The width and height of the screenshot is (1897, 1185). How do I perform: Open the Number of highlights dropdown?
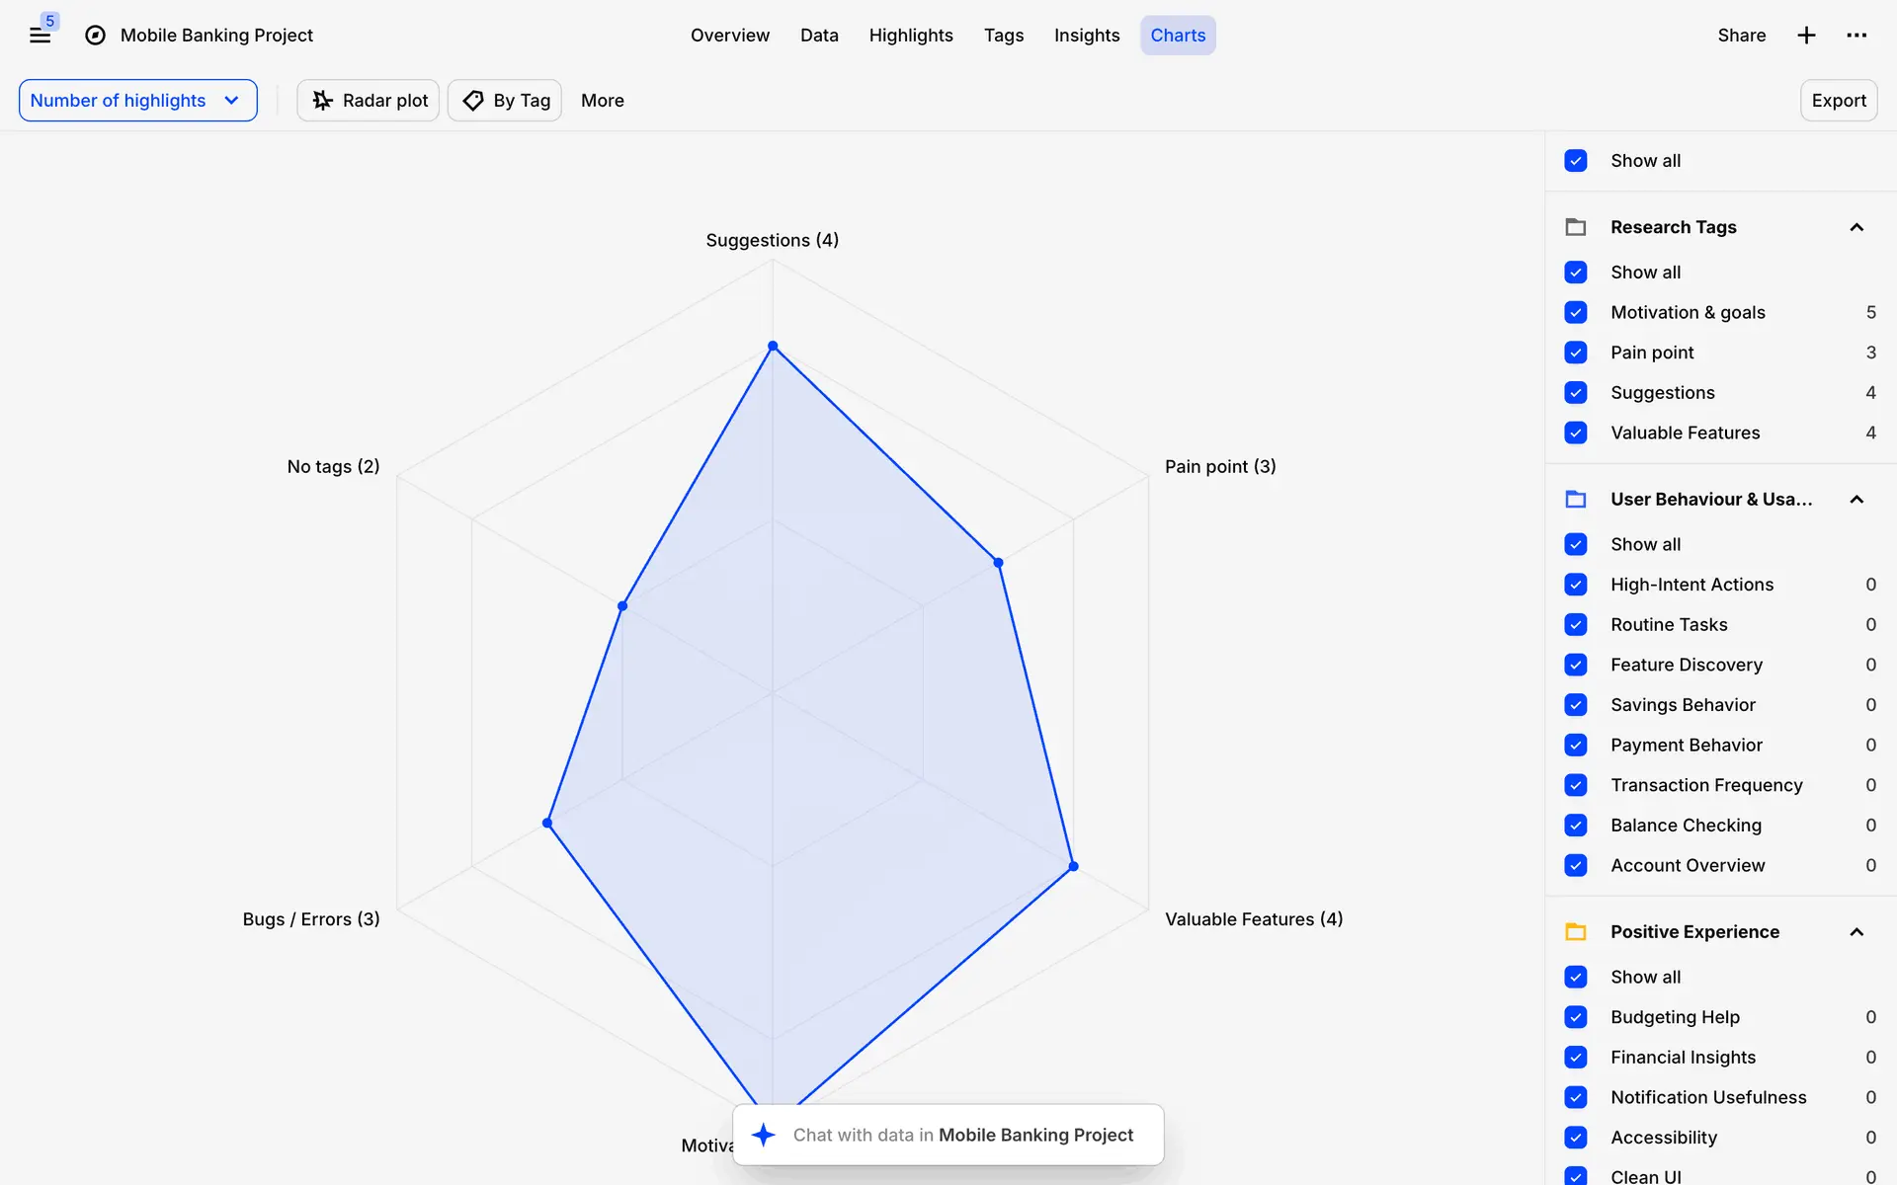click(x=137, y=101)
